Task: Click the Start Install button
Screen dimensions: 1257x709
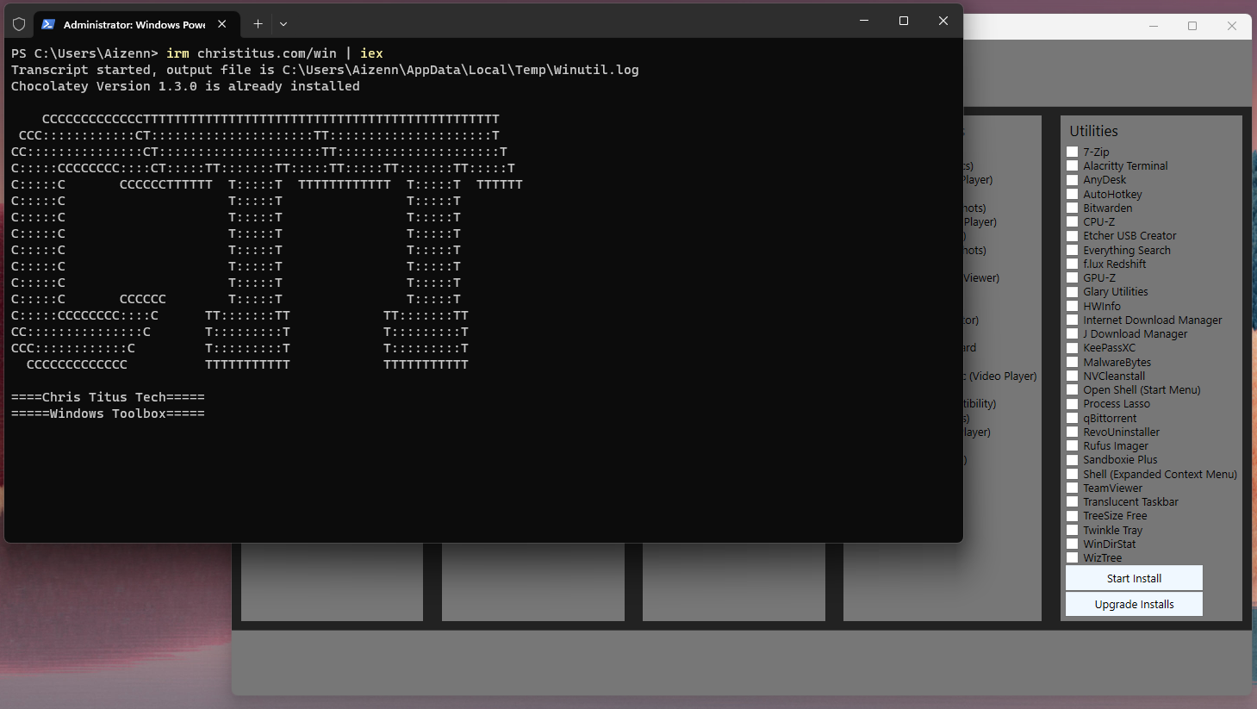Action: 1133,577
